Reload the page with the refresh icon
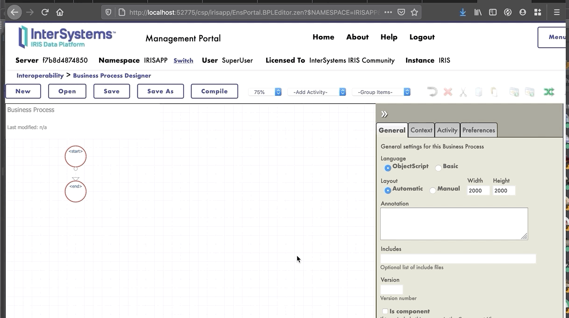569x318 pixels. (x=45, y=13)
